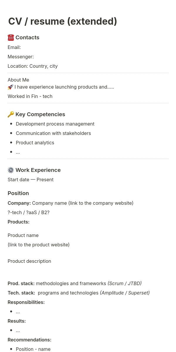Click the Start date — Present line
This screenshot has width=176, height=352.
[31, 180]
